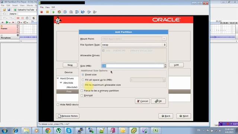Click the greyed revert snapshot icon
The height and width of the screenshot is (134, 238).
click(71, 12)
